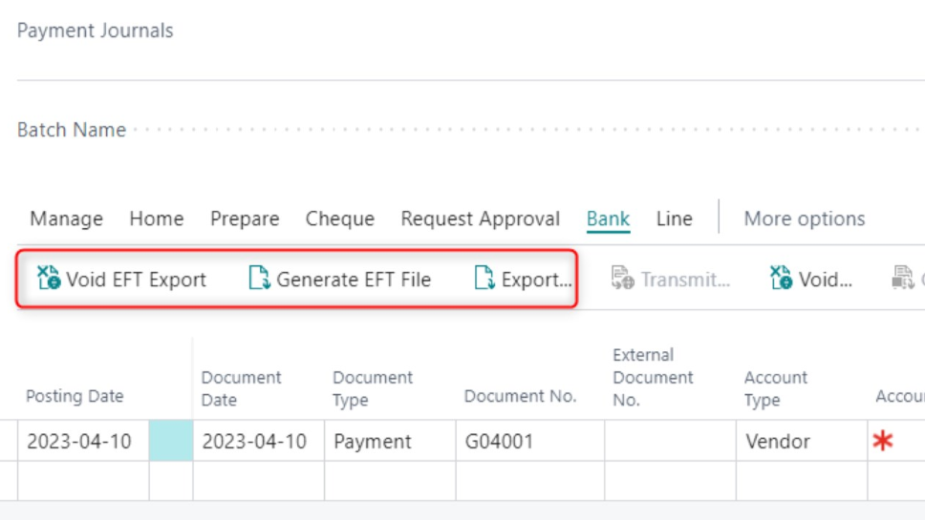Click the Posting Date column header

(75, 396)
